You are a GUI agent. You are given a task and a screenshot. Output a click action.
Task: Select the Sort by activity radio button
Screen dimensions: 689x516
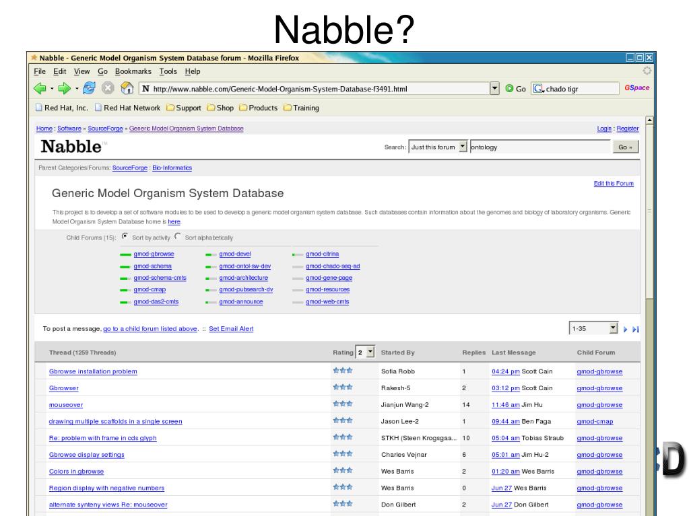tap(125, 237)
